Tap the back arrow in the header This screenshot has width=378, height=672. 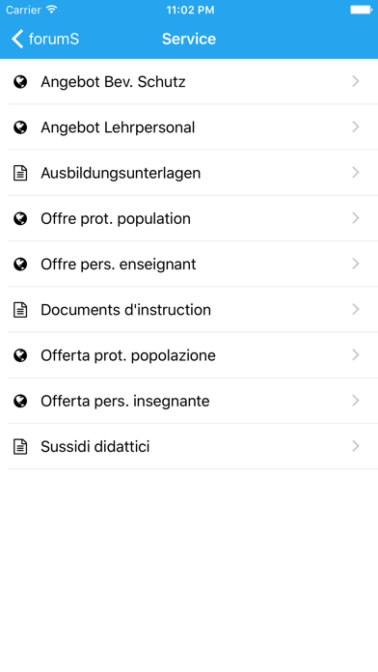click(17, 39)
